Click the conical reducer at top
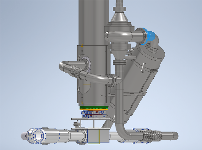Image resolution: width=202 pixels, height=150 pixels. point(119,16)
